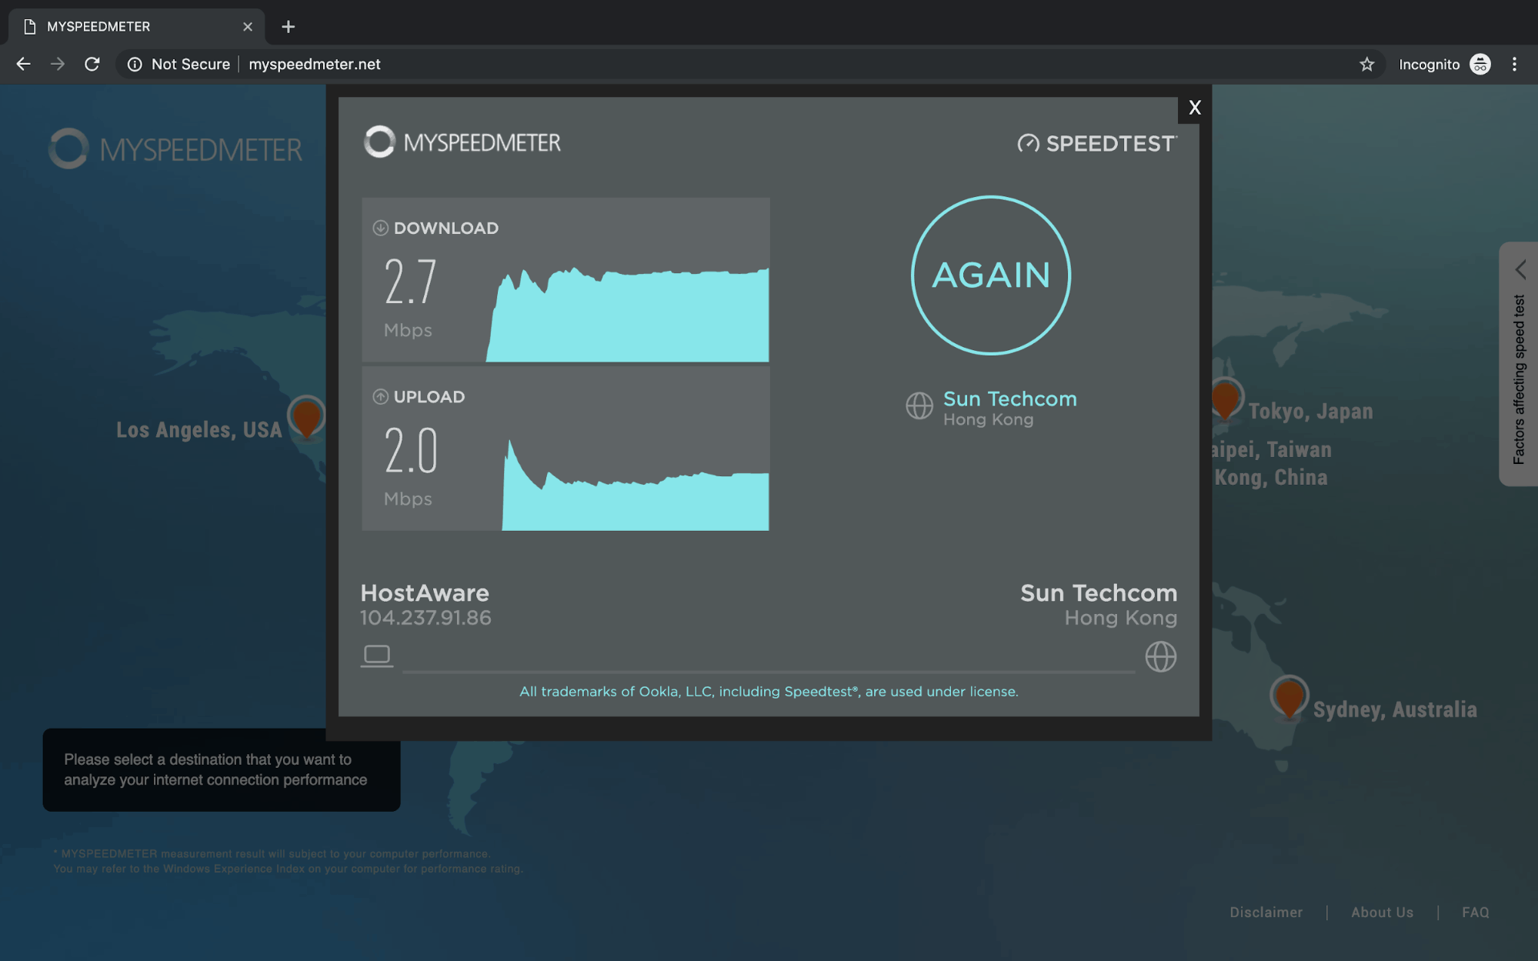The width and height of the screenshot is (1538, 961).
Task: Click the upload speed graph
Action: pyautogui.click(x=636, y=485)
